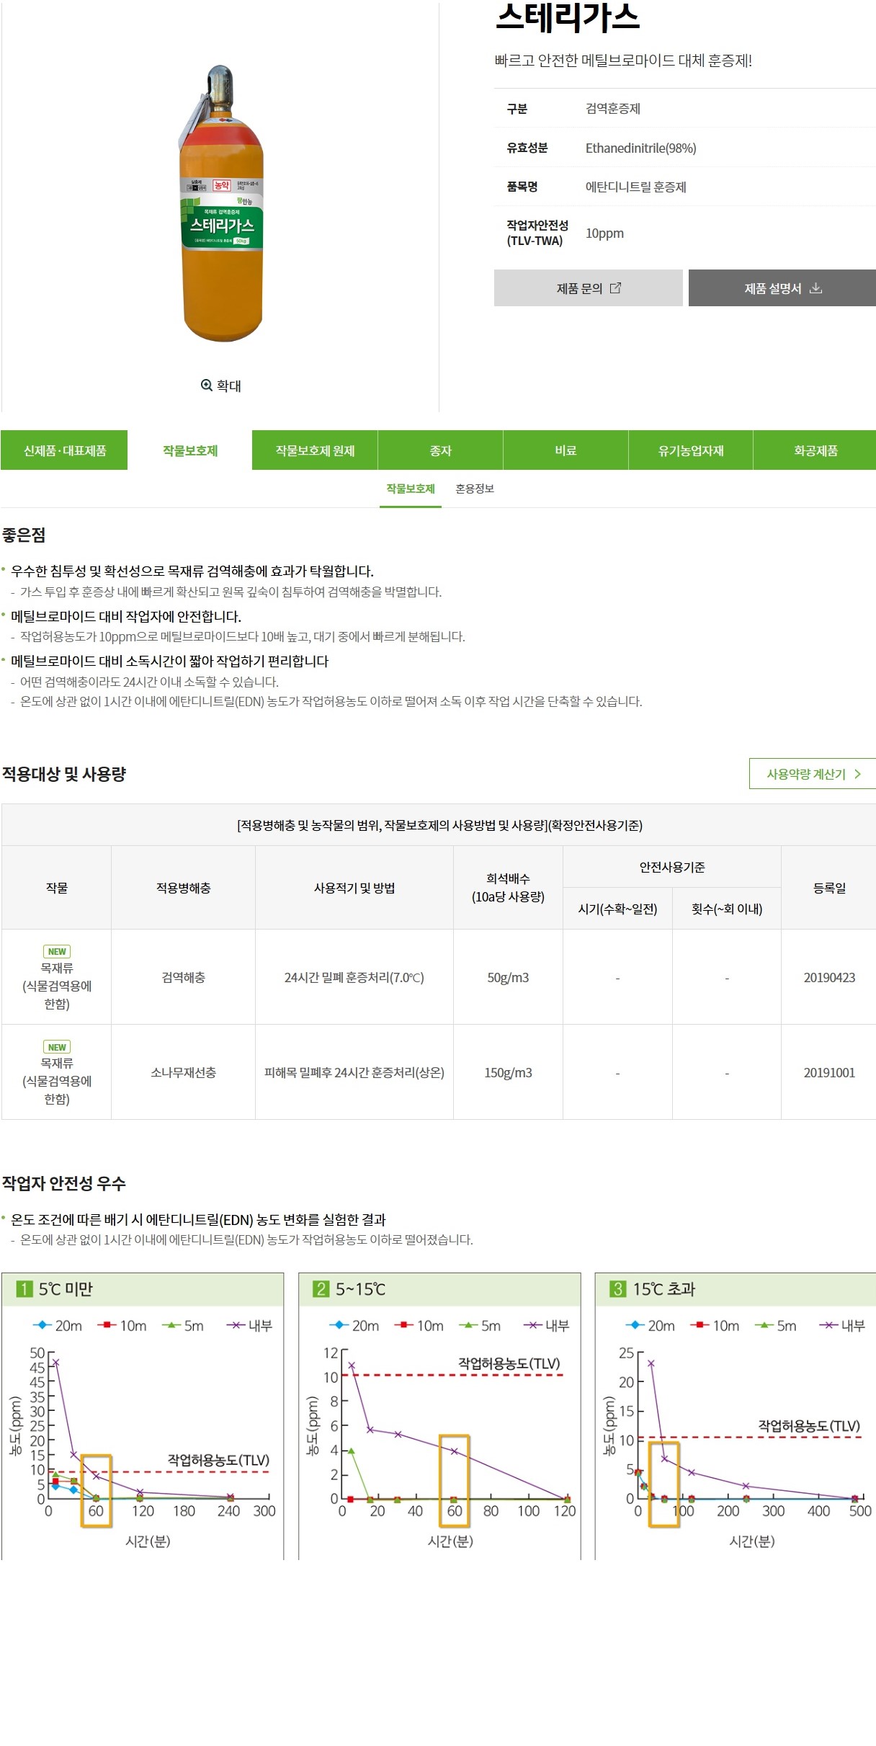The height and width of the screenshot is (1746, 876).
Task: Open the 화공제품 tab
Action: point(815,450)
